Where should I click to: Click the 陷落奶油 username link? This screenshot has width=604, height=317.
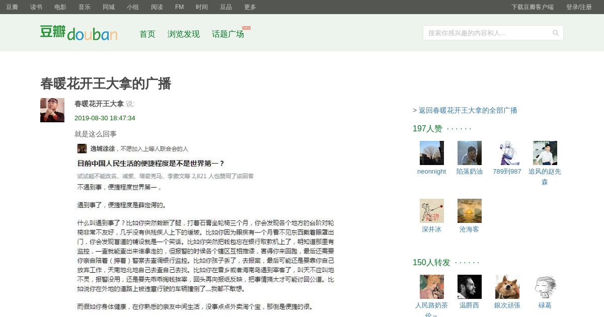point(470,171)
